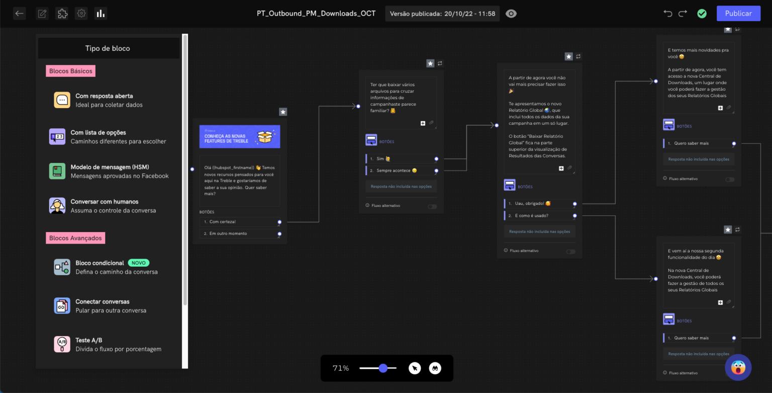772x393 pixels.
Task: Click the redo arrow
Action: [x=683, y=14]
